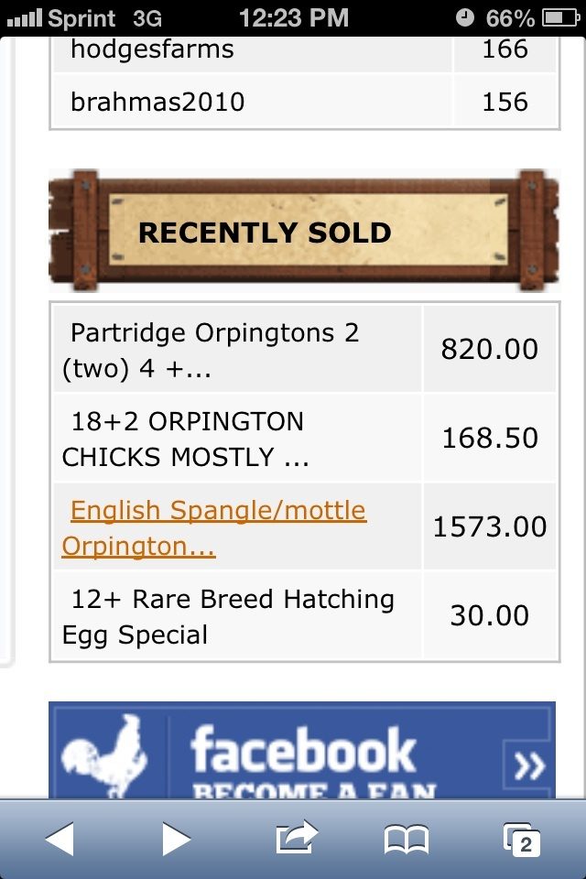This screenshot has height=879, width=586.
Task: Click the double-chevron arrow on Facebook banner
Action: [527, 765]
